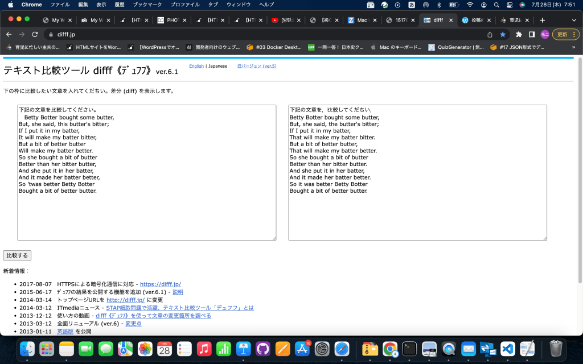Bookmark this page with the star icon
The width and height of the screenshot is (583, 364).
coord(503,34)
